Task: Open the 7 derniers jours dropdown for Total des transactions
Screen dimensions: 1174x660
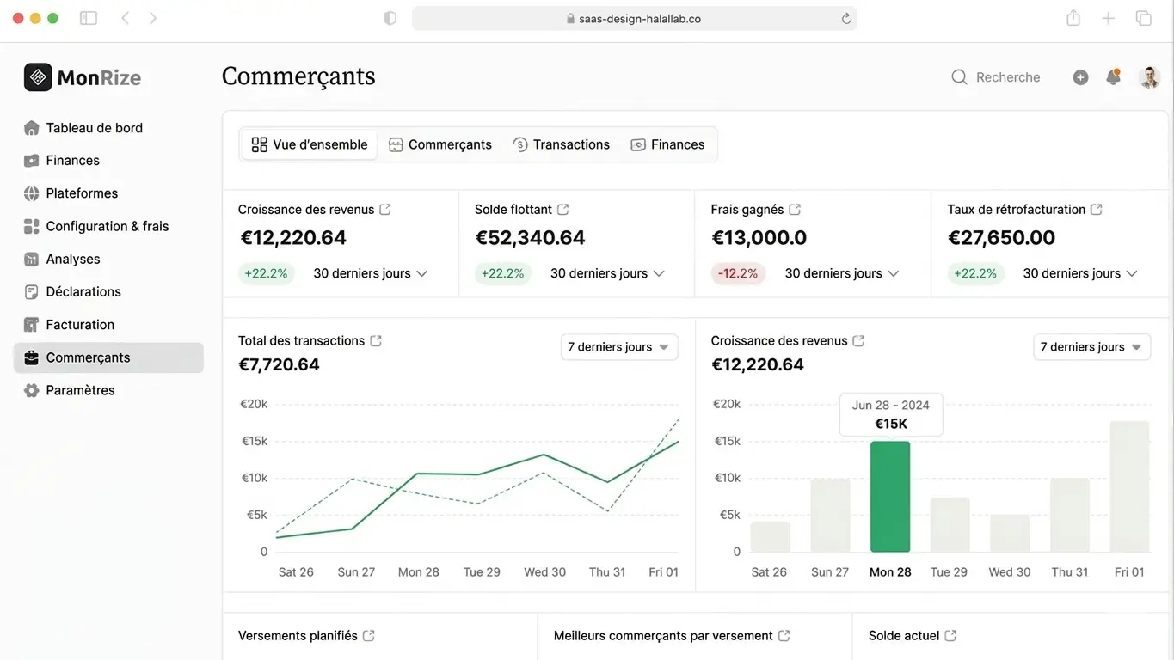Action: [x=618, y=346]
